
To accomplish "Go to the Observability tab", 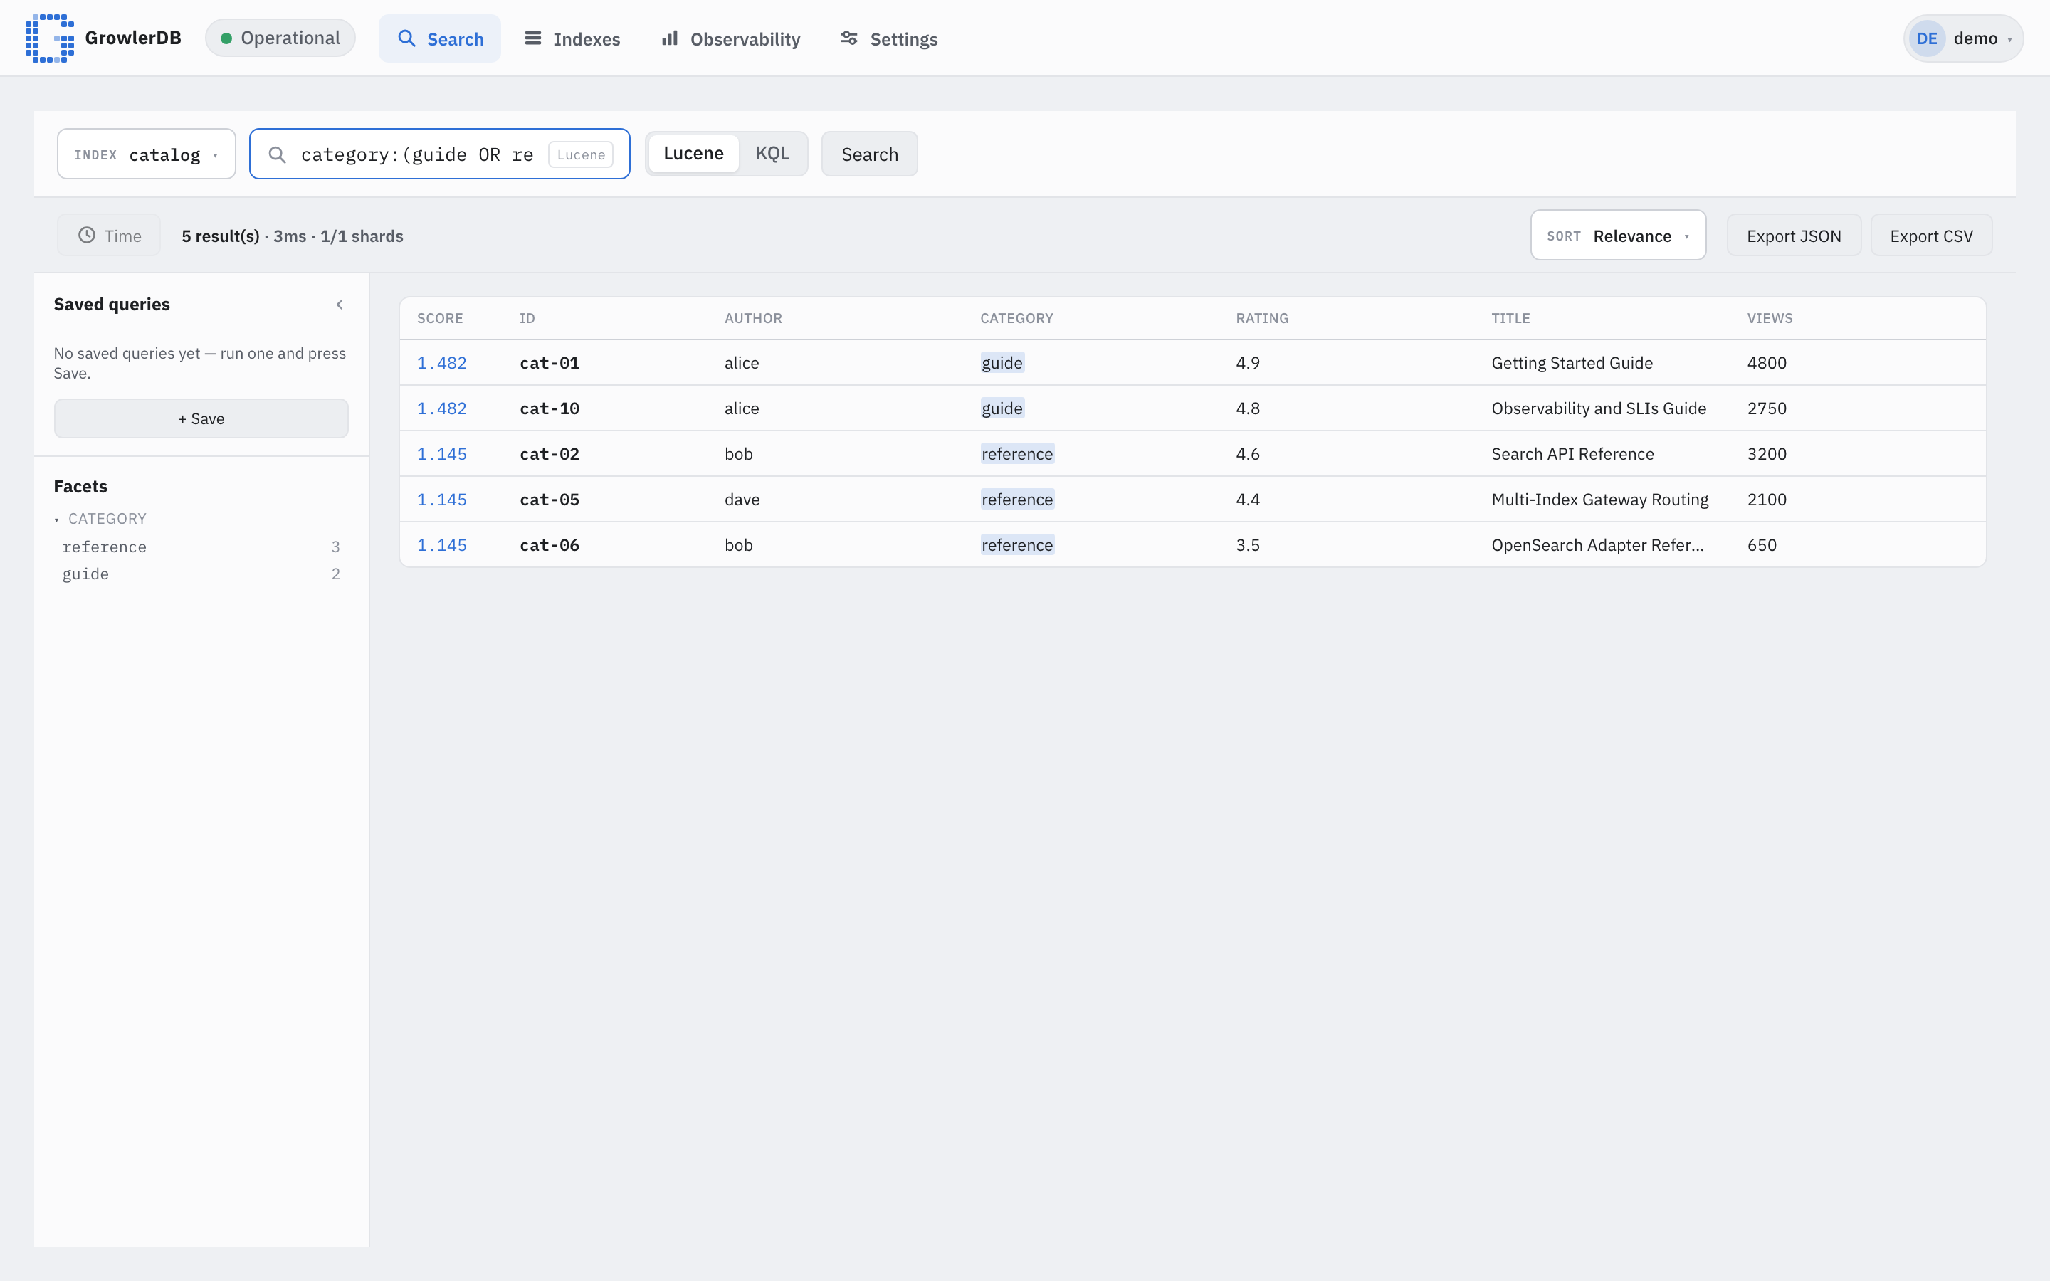I will pos(730,39).
